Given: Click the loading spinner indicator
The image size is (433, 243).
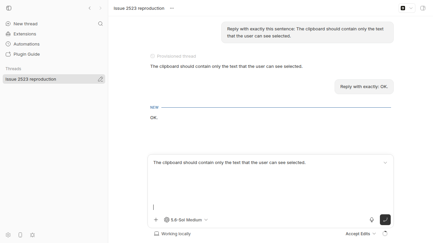Looking at the screenshot, I should (385, 234).
